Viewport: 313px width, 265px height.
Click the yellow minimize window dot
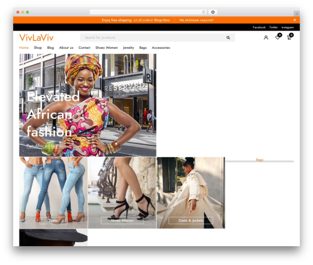23,12
